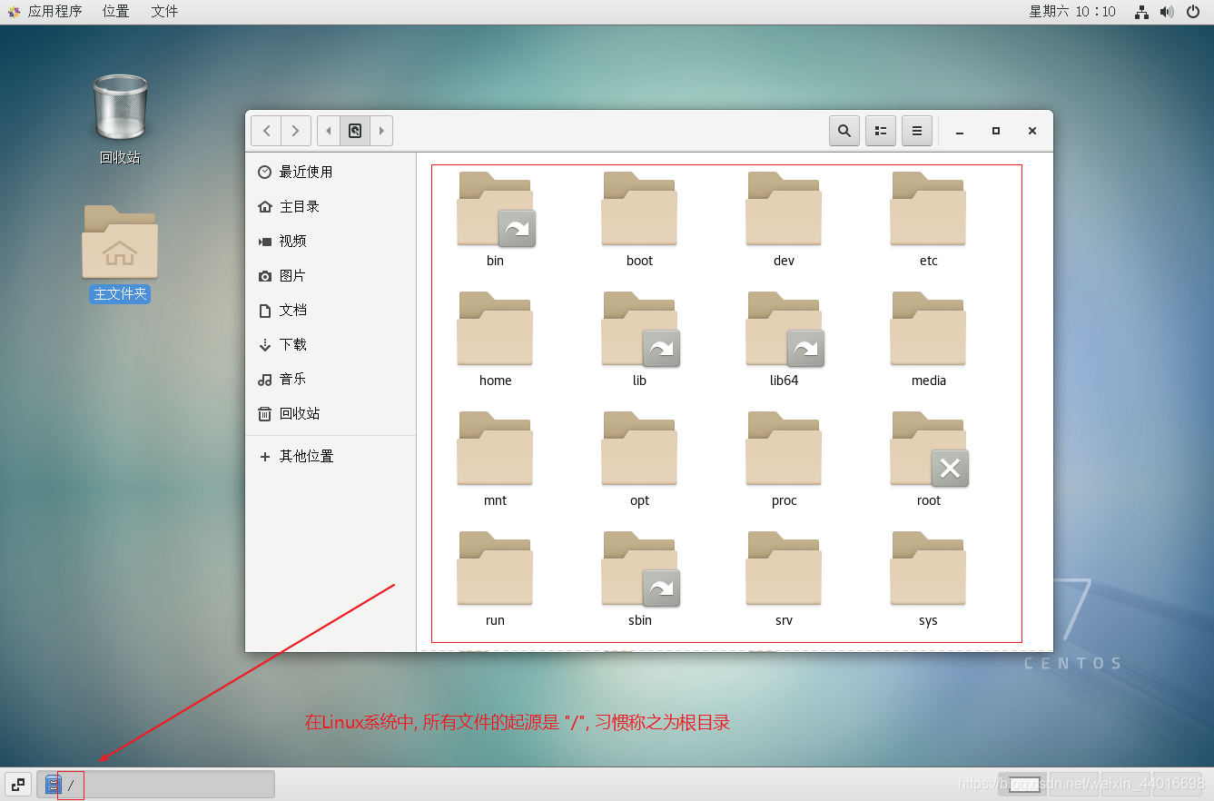1214x801 pixels.
Task: Open the volume control icon
Action: pos(1168,12)
